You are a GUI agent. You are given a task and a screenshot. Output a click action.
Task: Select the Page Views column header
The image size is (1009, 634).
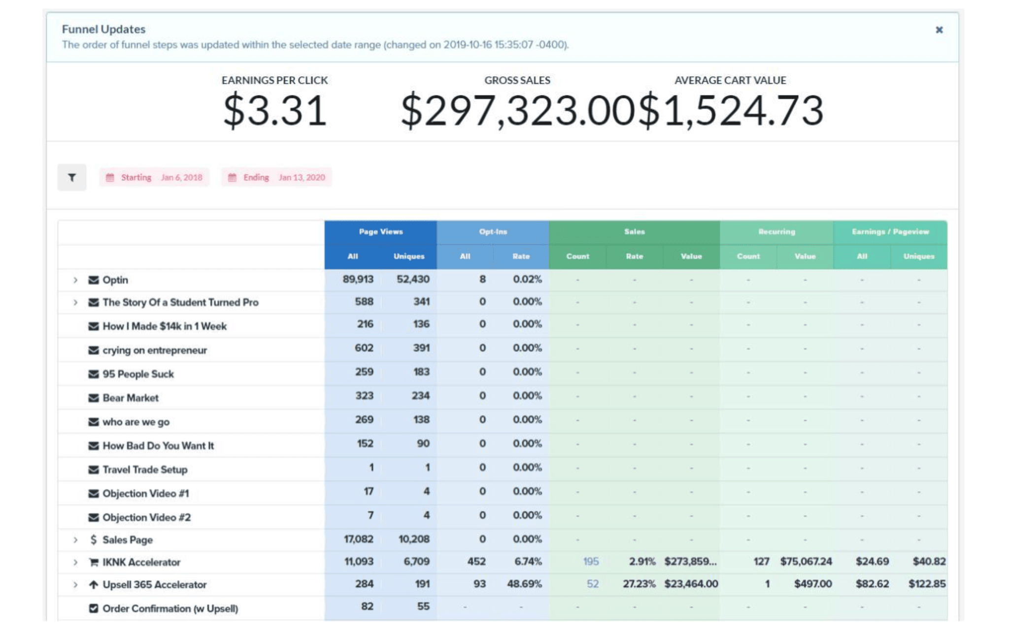(x=380, y=232)
